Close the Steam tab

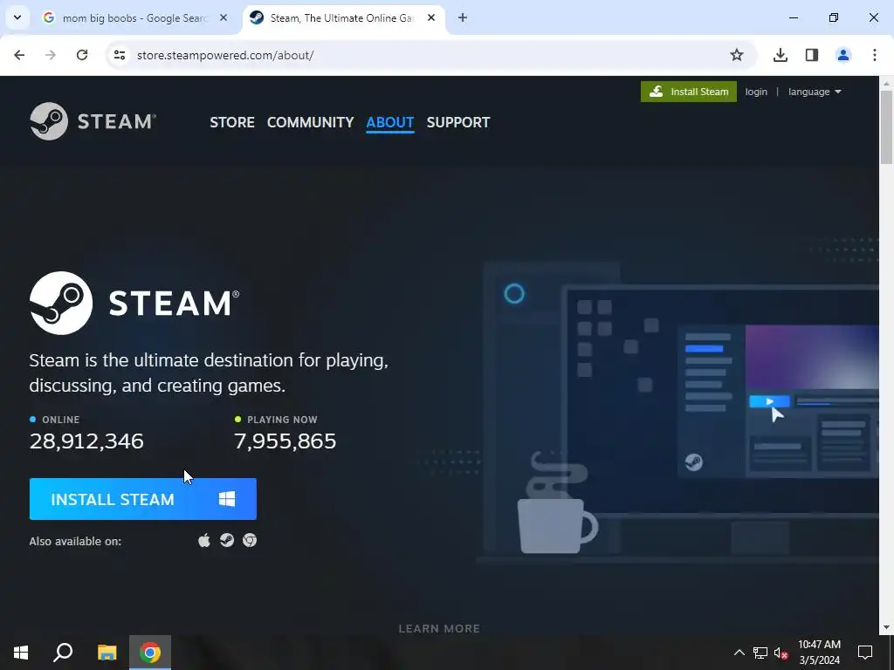click(431, 18)
